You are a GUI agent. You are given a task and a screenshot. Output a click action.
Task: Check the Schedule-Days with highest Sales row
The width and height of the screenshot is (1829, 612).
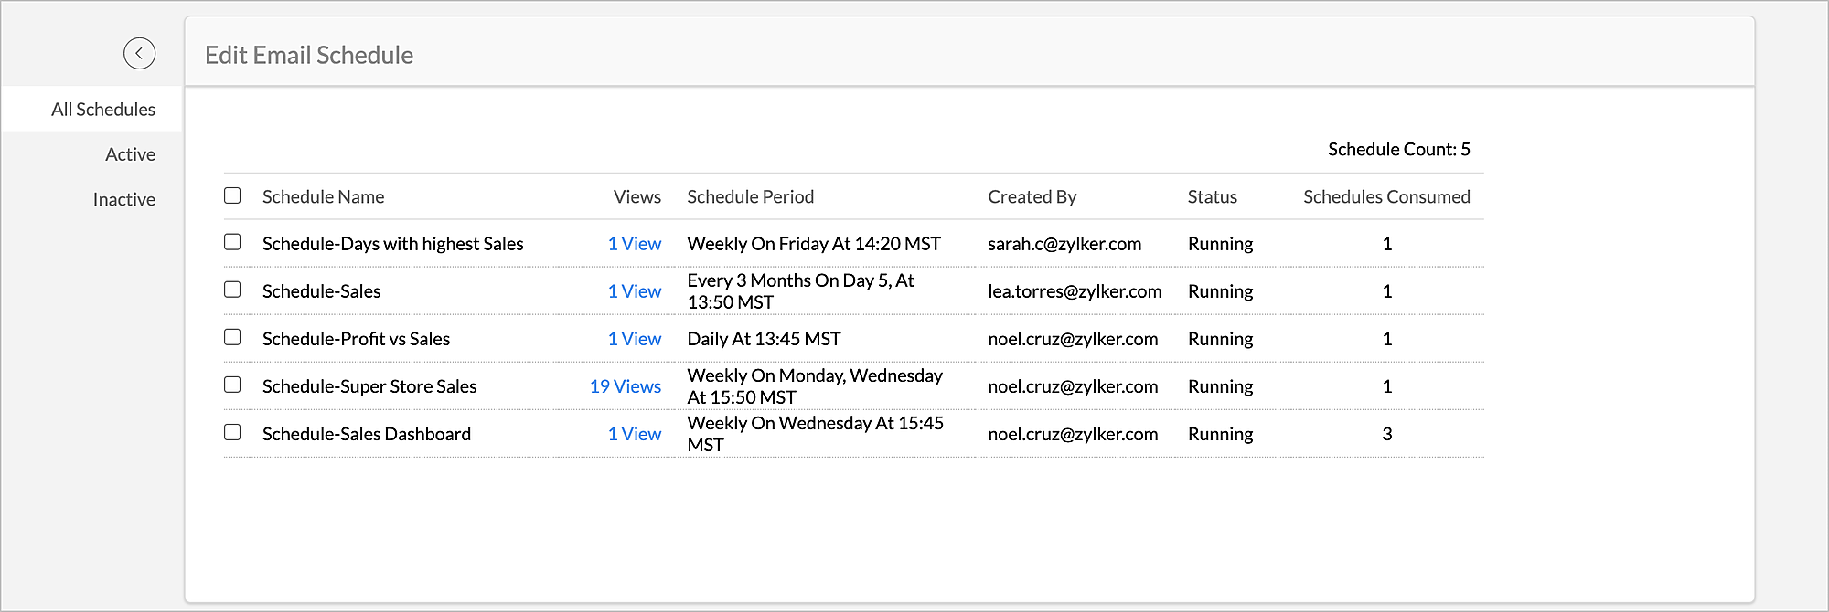coord(232,242)
